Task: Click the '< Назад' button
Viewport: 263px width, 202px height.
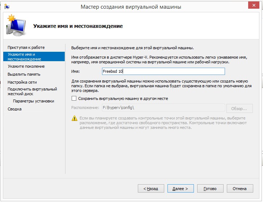Action: coord(151,189)
